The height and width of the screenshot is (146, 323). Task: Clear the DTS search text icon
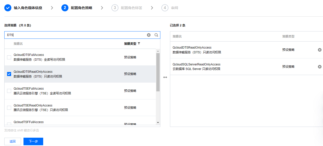click(x=149, y=35)
